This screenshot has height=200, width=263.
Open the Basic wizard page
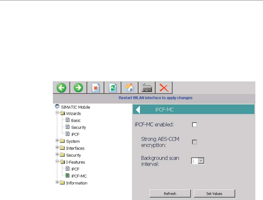pyautogui.click(x=76, y=120)
